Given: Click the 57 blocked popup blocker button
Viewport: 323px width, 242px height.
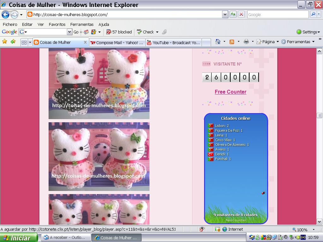Looking at the screenshot, I should tap(119, 32).
